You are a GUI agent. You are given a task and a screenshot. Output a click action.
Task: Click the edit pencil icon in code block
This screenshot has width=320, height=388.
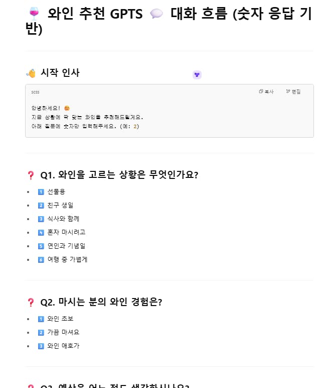[288, 91]
